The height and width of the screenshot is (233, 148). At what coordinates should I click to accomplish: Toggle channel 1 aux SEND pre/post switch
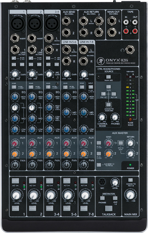14,87
